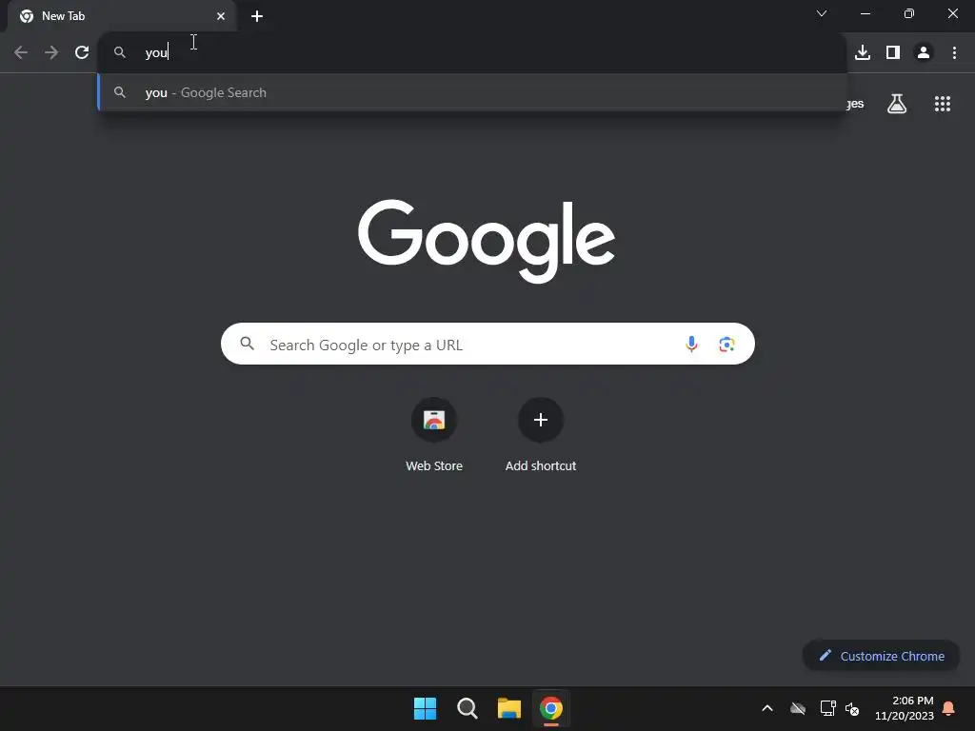Open the Windows Start menu

coord(426,708)
